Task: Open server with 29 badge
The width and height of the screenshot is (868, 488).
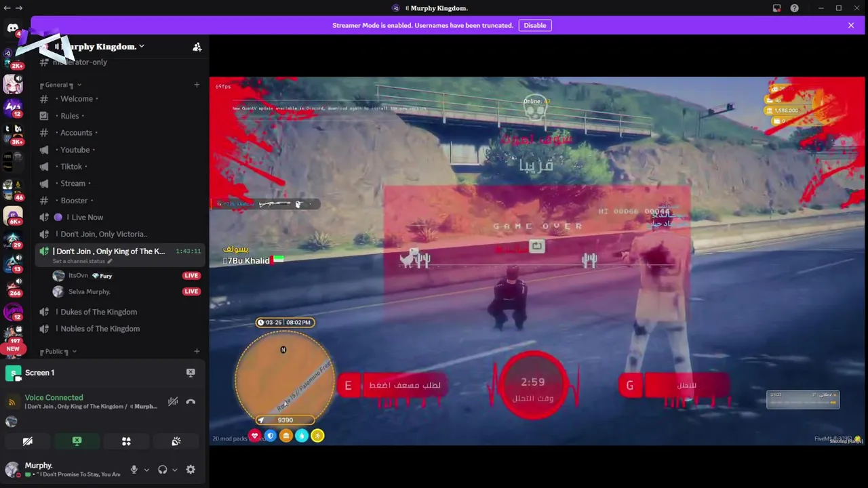Action: [13, 240]
